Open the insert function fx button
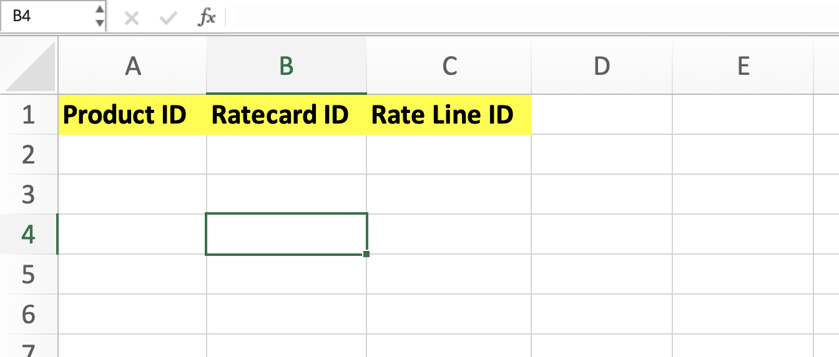Image resolution: width=839 pixels, height=357 pixels. coord(207,18)
